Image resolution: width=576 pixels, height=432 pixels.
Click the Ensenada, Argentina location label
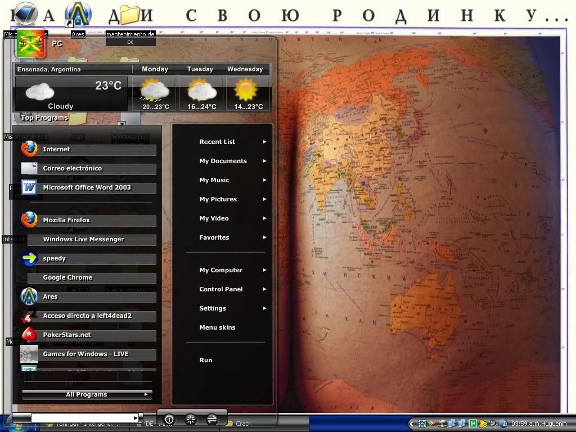pos(49,69)
